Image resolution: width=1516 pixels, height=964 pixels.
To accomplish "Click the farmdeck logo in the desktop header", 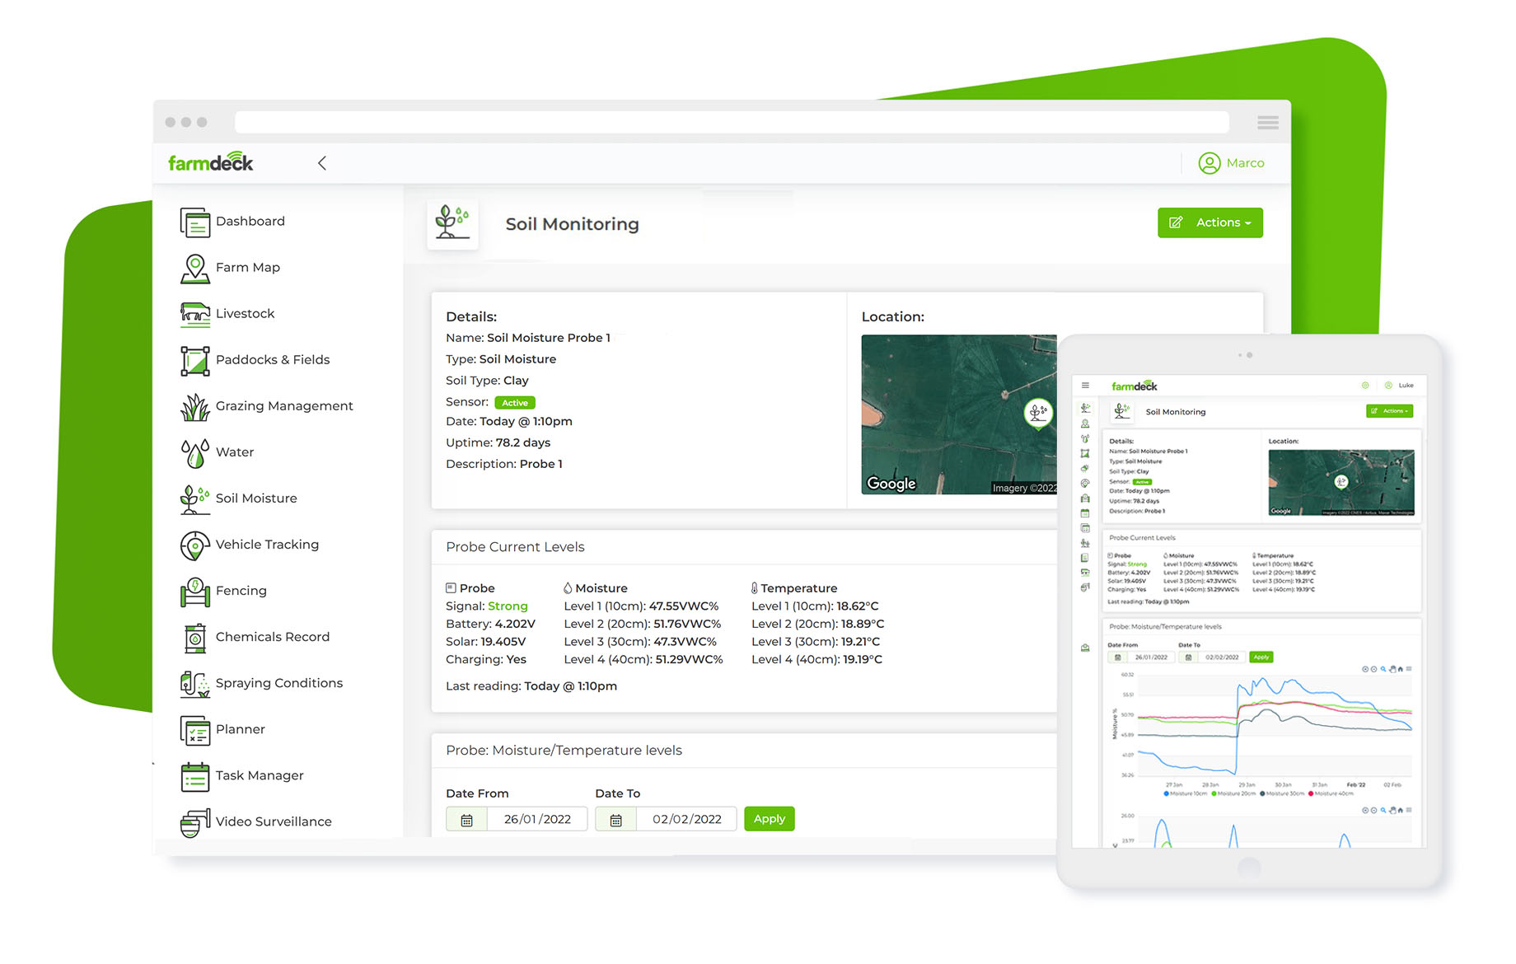I will [211, 161].
